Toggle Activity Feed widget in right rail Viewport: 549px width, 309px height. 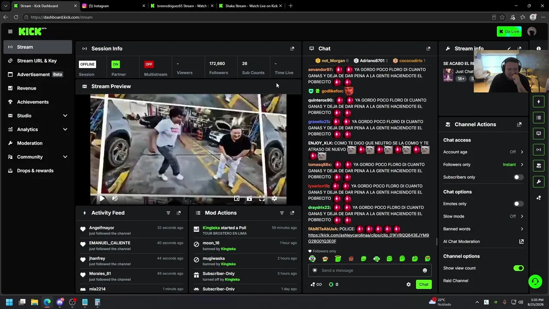[539, 102]
